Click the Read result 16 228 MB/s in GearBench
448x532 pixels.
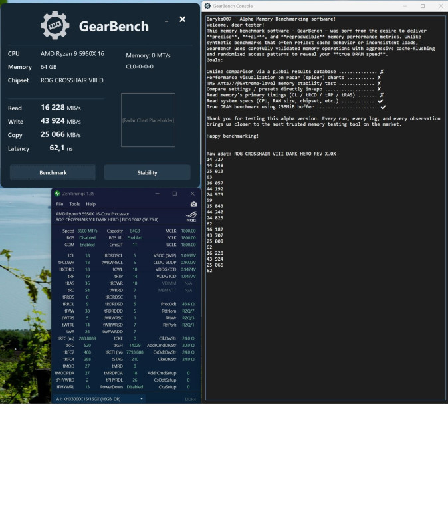click(x=60, y=108)
